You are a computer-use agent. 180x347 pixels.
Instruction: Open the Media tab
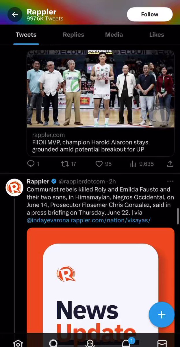click(114, 35)
